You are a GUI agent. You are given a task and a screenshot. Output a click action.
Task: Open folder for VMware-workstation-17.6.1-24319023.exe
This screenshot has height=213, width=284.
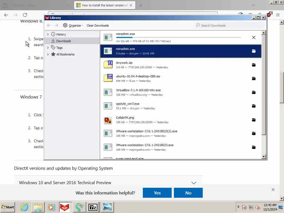[253, 147]
